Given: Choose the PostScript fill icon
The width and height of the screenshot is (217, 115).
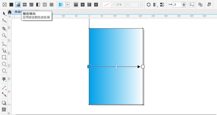Looking at the screenshot, I should click(51, 4).
